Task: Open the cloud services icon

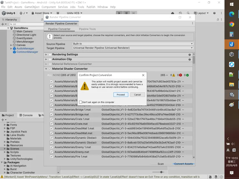Action: (x=172, y=13)
